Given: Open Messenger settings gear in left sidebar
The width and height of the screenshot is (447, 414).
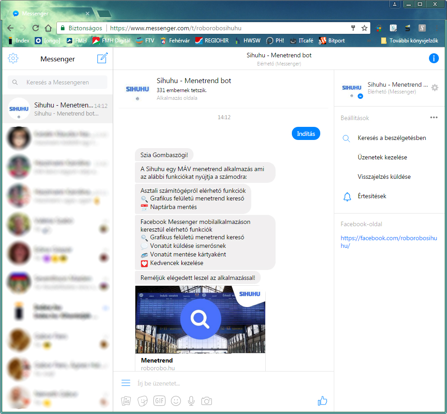Looking at the screenshot, I should tap(13, 59).
